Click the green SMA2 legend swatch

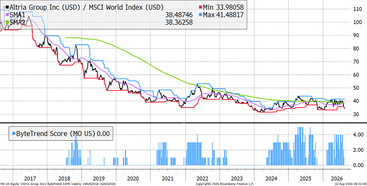point(7,22)
